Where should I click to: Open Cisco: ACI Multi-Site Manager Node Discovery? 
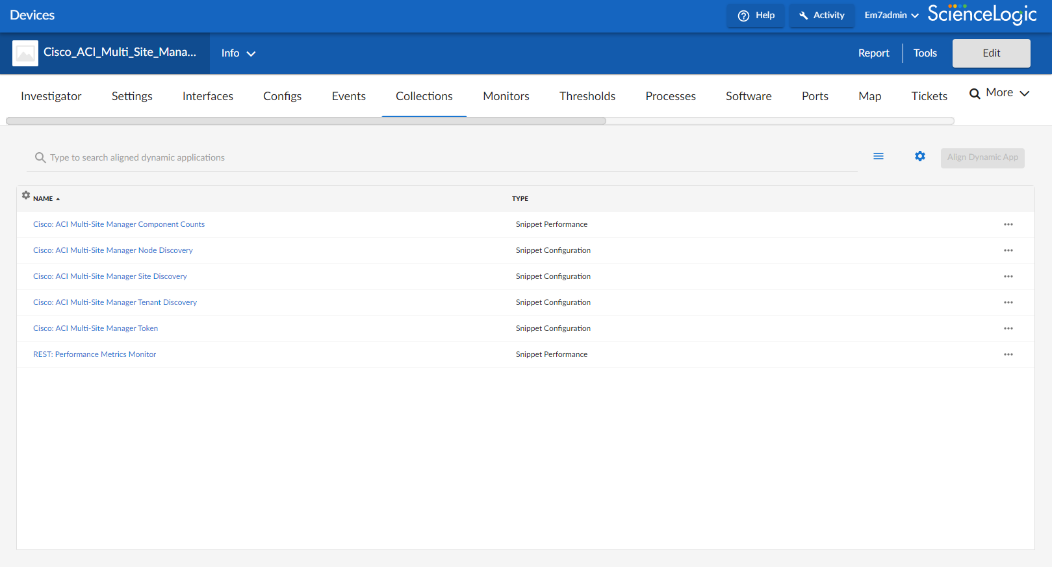113,250
